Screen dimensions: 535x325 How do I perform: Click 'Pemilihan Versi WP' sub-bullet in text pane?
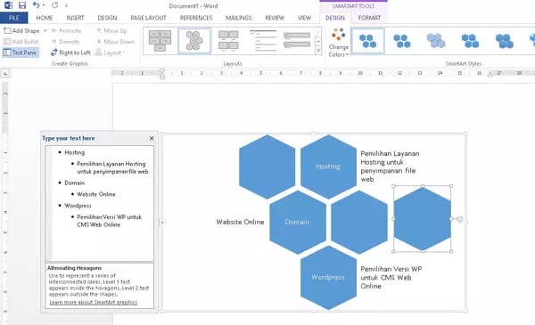click(109, 221)
